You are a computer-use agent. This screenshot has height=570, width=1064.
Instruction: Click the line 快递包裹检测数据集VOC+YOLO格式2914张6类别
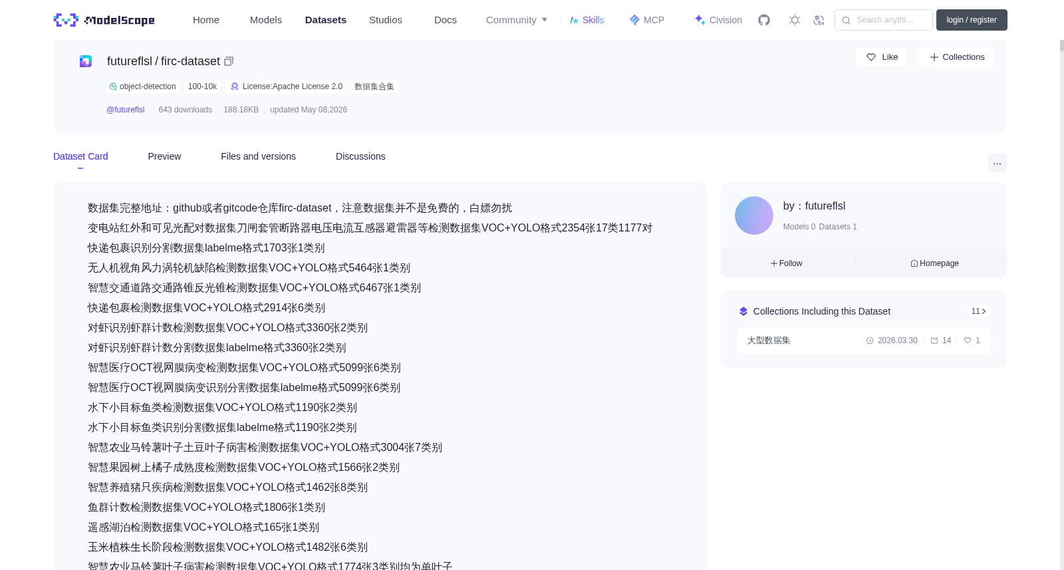[x=206, y=308]
